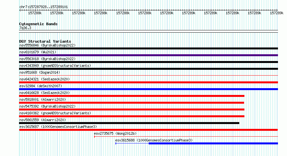The width and height of the screenshot is (287, 156).
Task: Click the thick blue bar for esv3615688
Action: click(x=213, y=143)
